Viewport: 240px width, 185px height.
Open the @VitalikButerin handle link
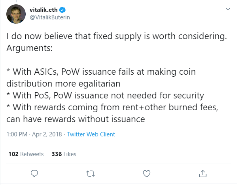(50, 17)
